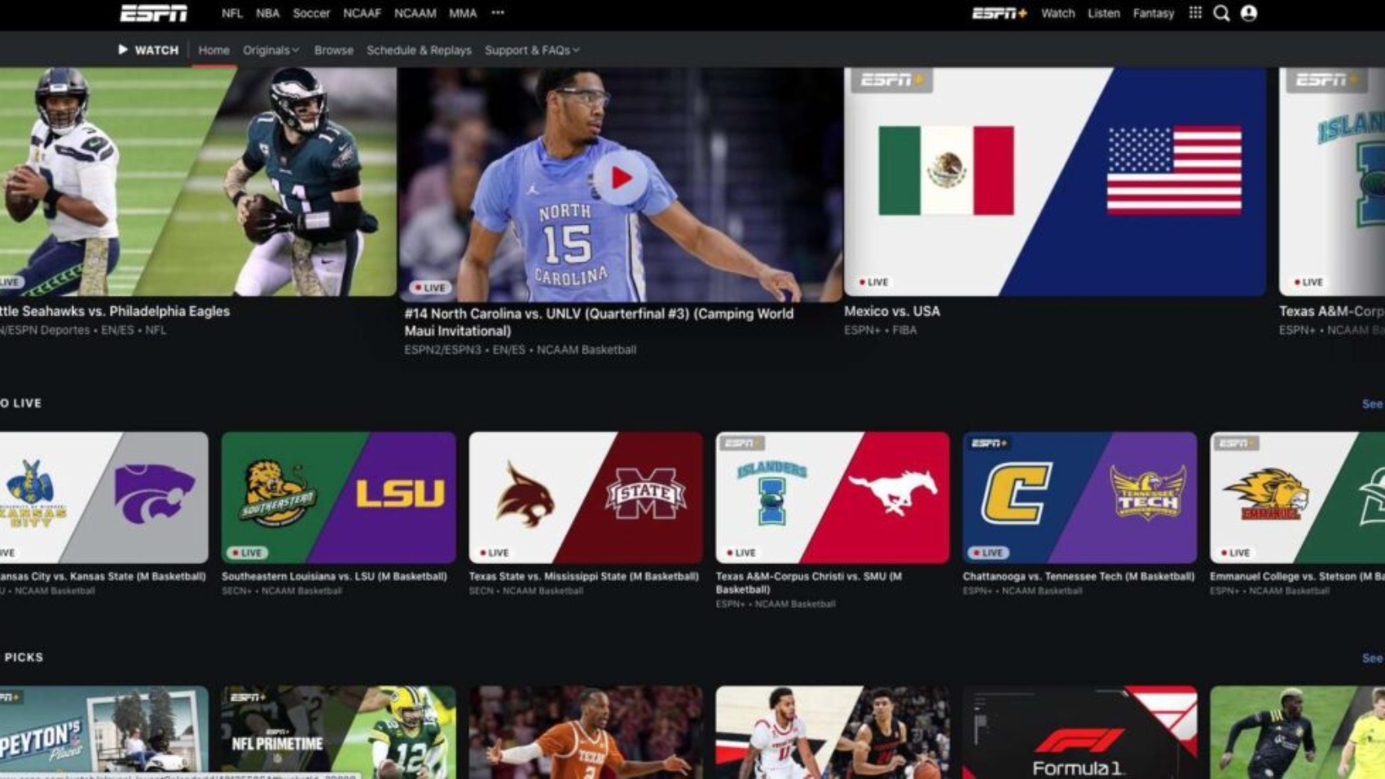Viewport: 1385px width, 779px height.
Task: Open the Fantasy link in the header
Action: (1153, 13)
